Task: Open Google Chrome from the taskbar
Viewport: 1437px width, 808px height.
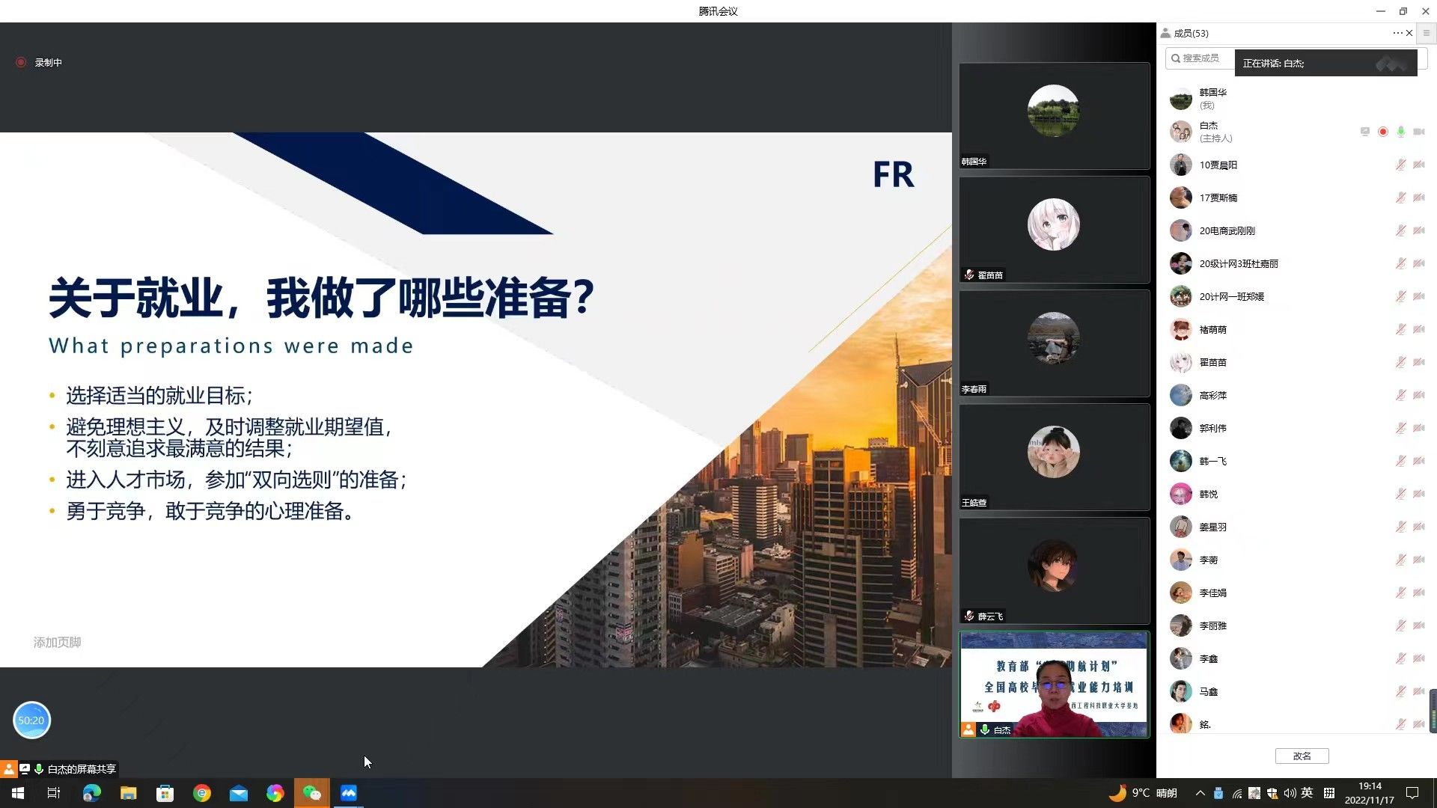Action: click(x=201, y=793)
